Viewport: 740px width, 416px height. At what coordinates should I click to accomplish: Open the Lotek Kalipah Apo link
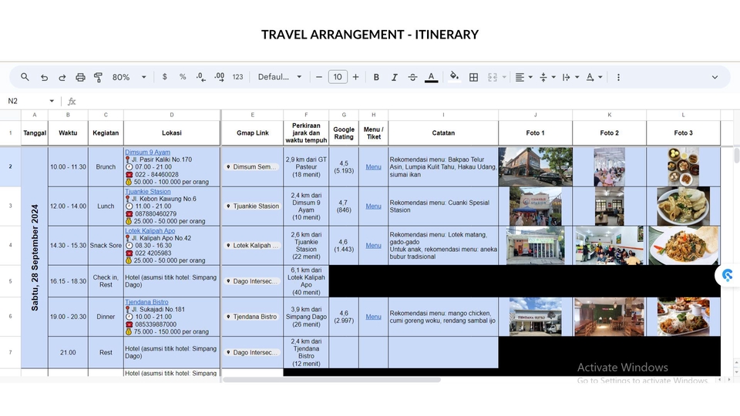150,230
